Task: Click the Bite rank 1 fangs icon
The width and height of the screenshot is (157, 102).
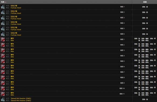Action: 3,39
